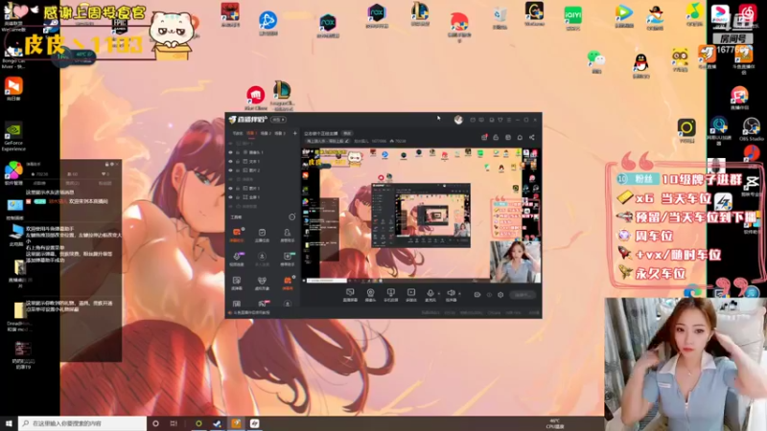Open the iQIYI desktop shortcut
This screenshot has height=431, width=767.
[x=572, y=18]
